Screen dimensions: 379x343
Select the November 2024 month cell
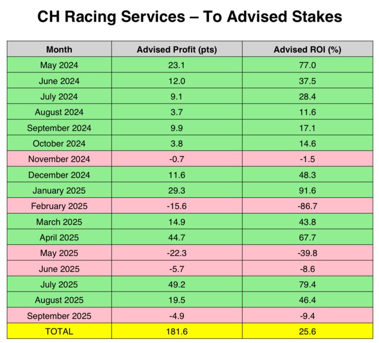pos(59,159)
